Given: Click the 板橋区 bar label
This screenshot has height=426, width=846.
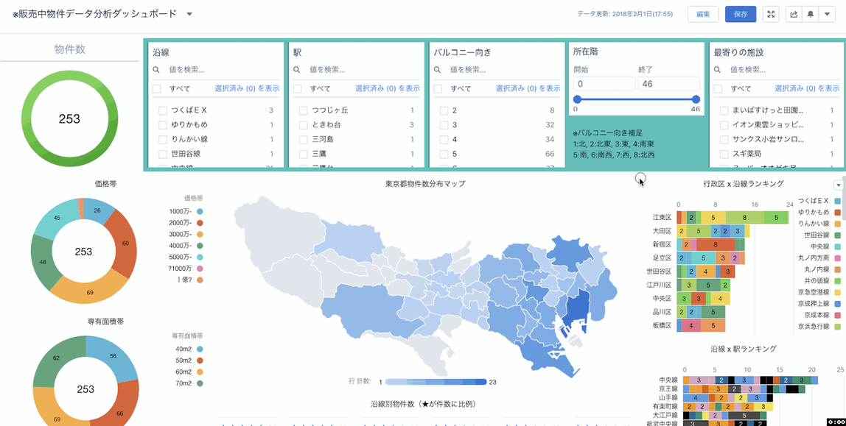Looking at the screenshot, I should pyautogui.click(x=662, y=325).
